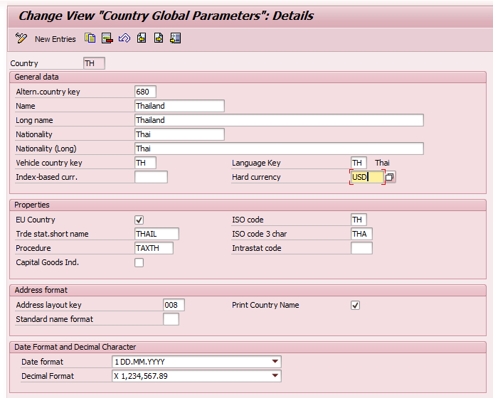Click the Procedure field with TAXTH
The width and height of the screenshot is (493, 398).
(x=154, y=248)
